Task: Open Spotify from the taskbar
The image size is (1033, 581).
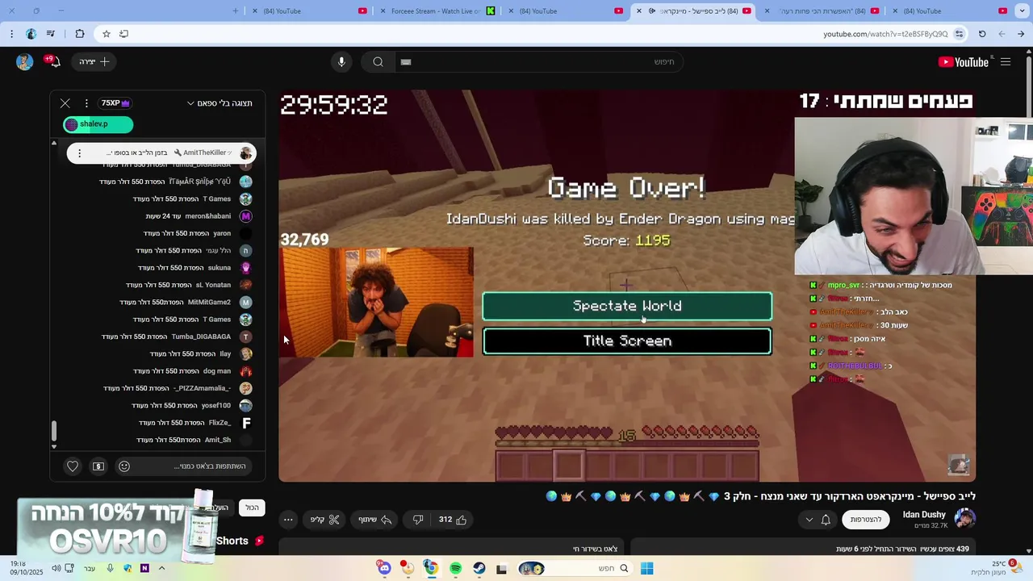Action: coord(456,569)
